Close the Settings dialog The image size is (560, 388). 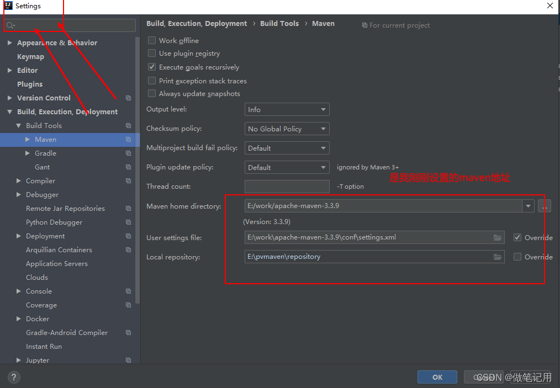550,6
